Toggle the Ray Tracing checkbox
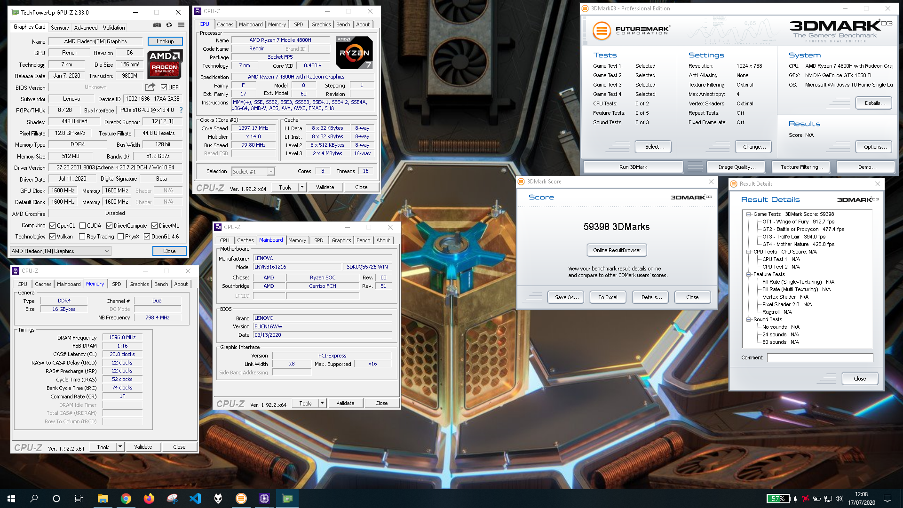 coord(82,237)
